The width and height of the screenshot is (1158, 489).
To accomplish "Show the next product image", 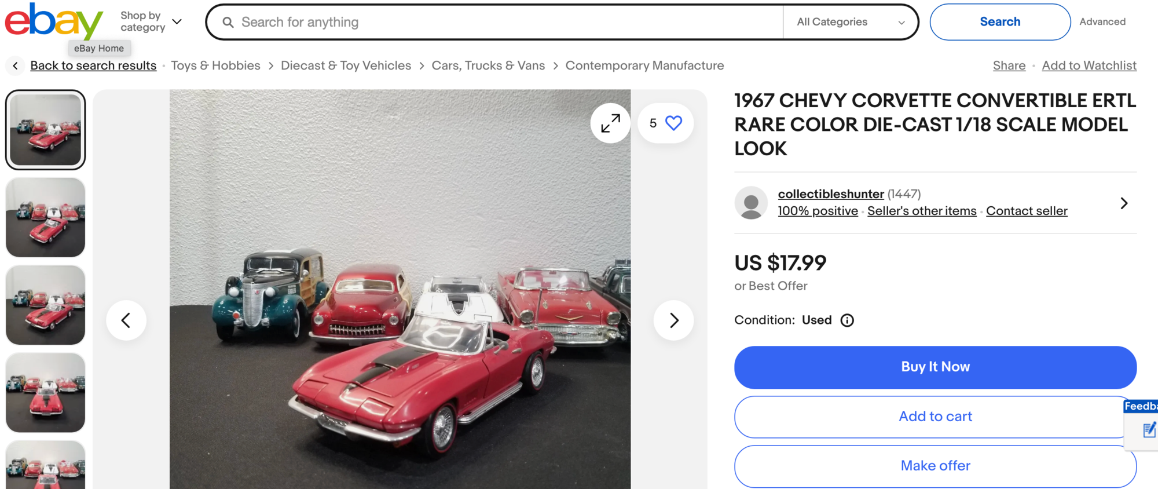I will click(673, 320).
